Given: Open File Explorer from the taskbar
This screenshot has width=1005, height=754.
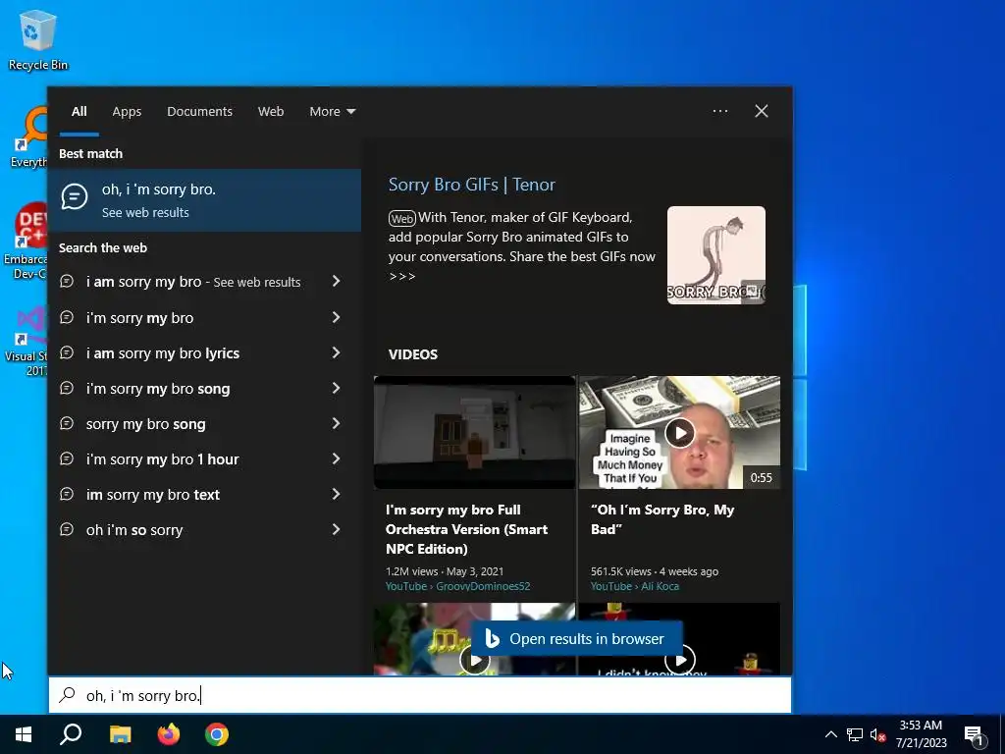Looking at the screenshot, I should (x=120, y=734).
